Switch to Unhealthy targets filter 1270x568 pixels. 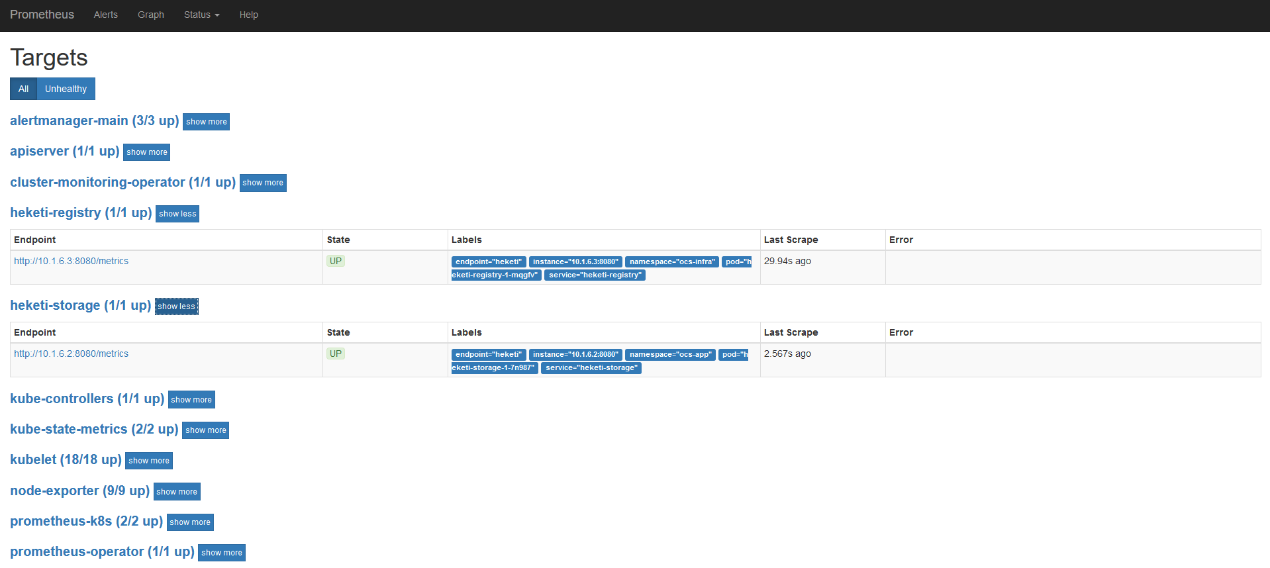(66, 89)
